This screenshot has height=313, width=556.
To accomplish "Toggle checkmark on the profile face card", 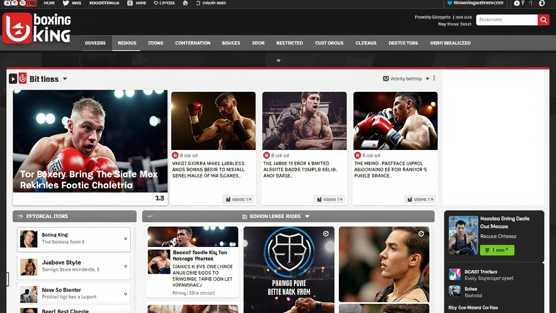I will (421, 234).
